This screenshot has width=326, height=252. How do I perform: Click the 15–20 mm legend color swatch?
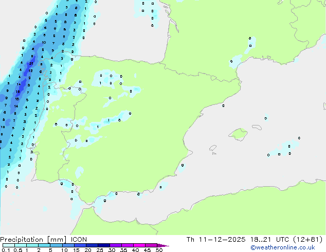click(80, 245)
